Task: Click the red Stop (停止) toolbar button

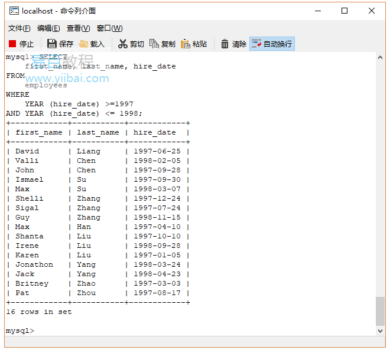Action: [21, 44]
